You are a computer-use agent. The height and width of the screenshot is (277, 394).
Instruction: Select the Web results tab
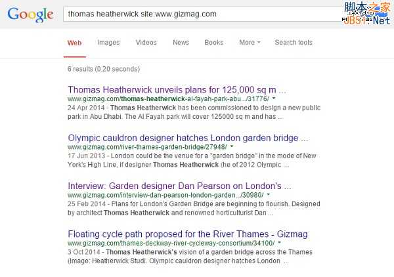coord(74,43)
